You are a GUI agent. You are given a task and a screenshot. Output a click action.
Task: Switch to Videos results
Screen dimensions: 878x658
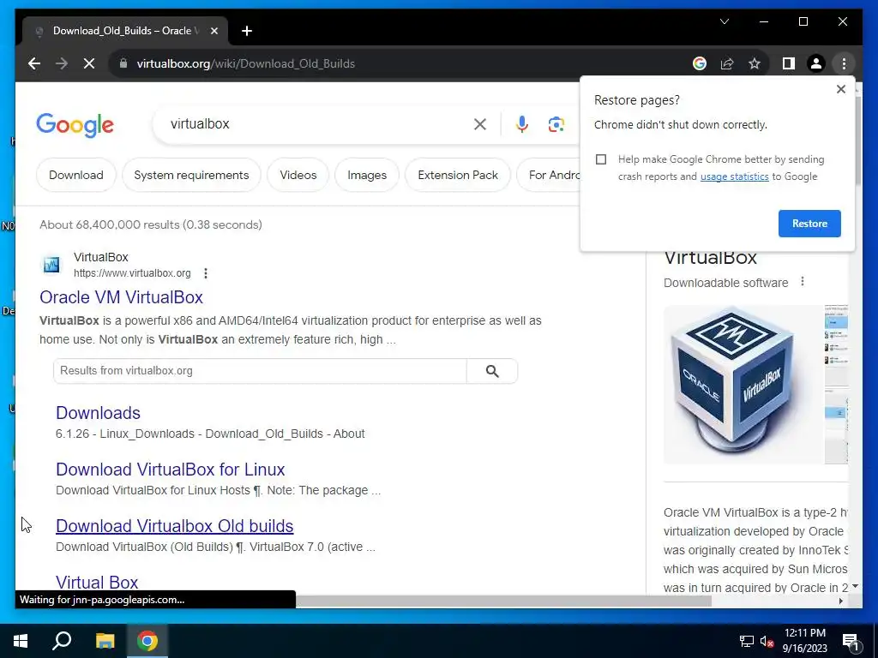point(298,175)
